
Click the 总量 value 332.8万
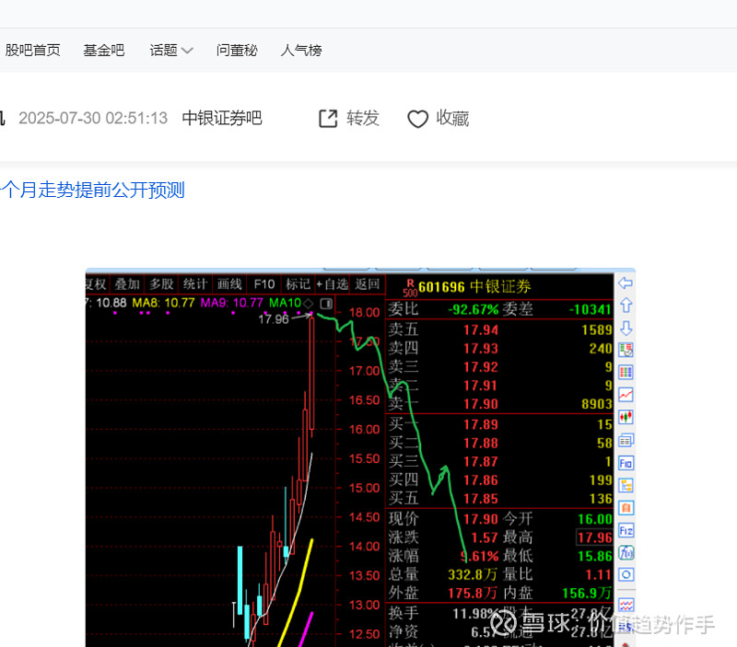click(x=473, y=574)
